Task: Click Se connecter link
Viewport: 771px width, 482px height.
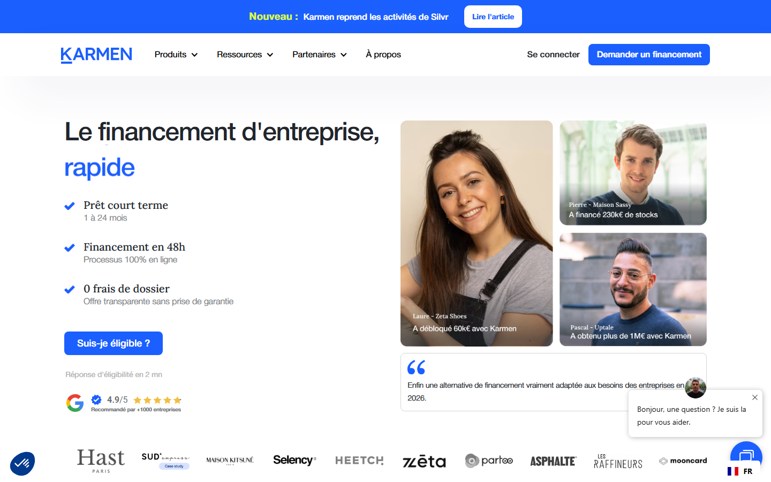Action: point(553,55)
